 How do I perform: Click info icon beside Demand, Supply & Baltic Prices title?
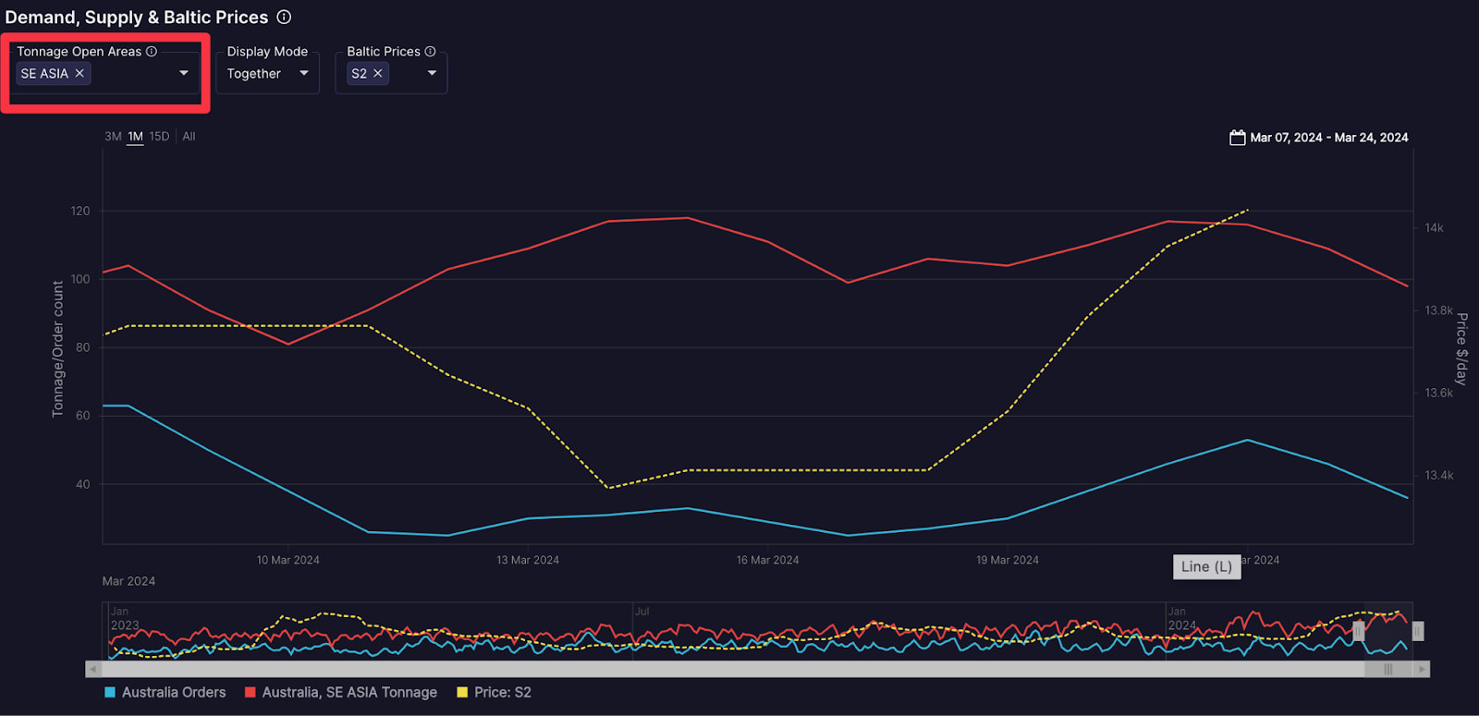pyautogui.click(x=284, y=18)
